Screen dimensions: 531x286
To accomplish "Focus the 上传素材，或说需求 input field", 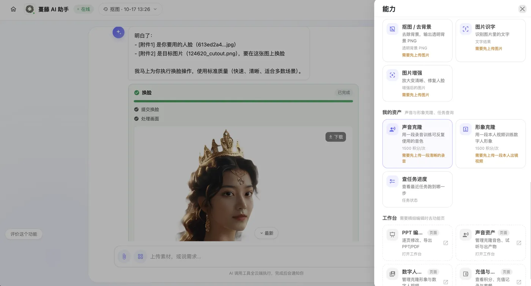I will 258,256.
